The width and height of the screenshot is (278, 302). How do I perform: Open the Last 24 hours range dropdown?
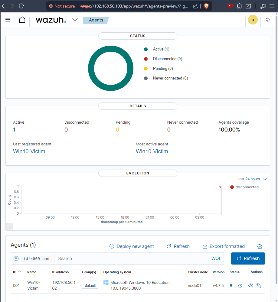(x=252, y=179)
